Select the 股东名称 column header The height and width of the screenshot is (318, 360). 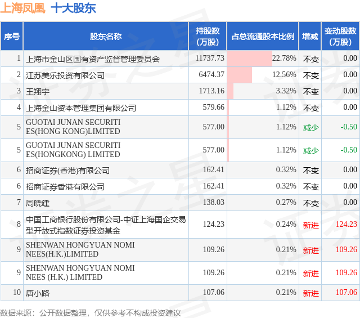(106, 37)
